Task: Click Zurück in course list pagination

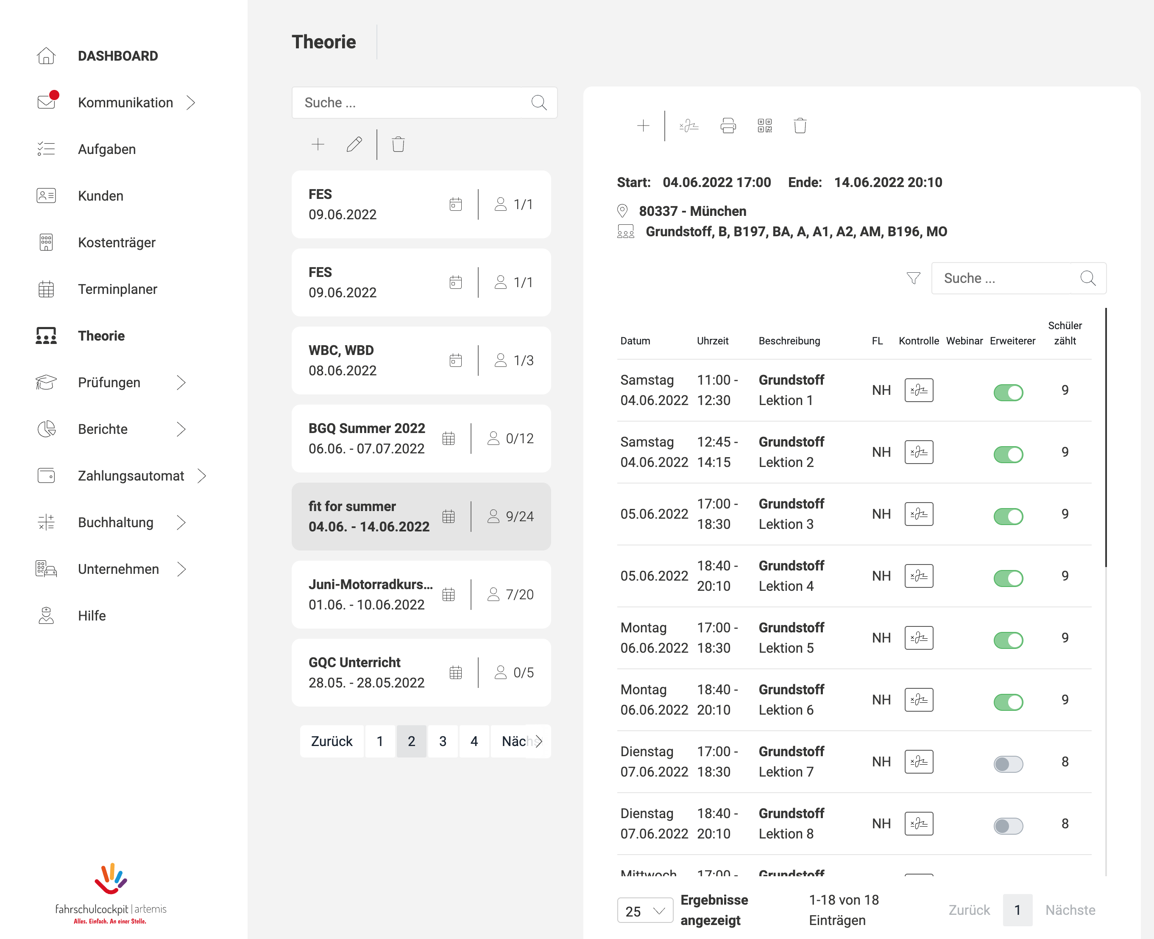Action: (332, 741)
